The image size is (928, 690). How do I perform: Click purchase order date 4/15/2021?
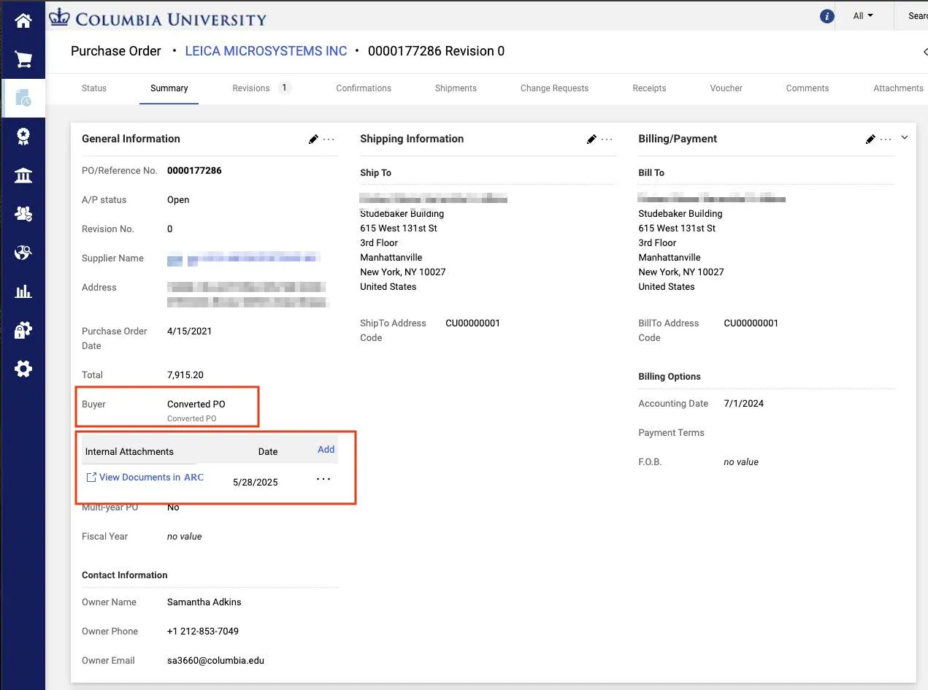click(x=190, y=331)
